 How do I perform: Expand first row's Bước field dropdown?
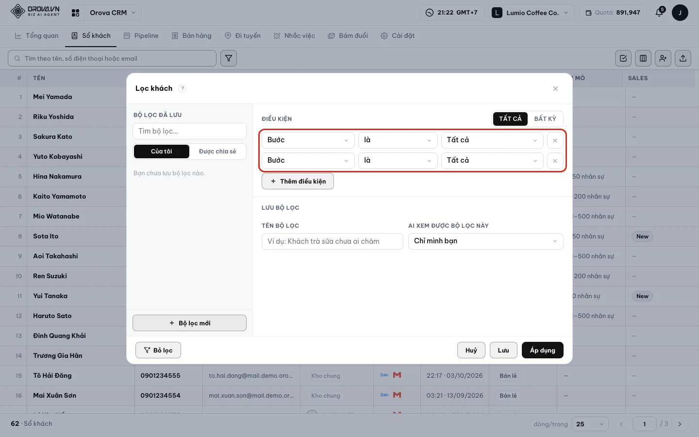308,140
